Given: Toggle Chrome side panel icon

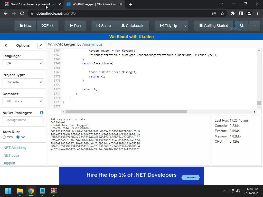Looking at the screenshot, I should point(241,13).
